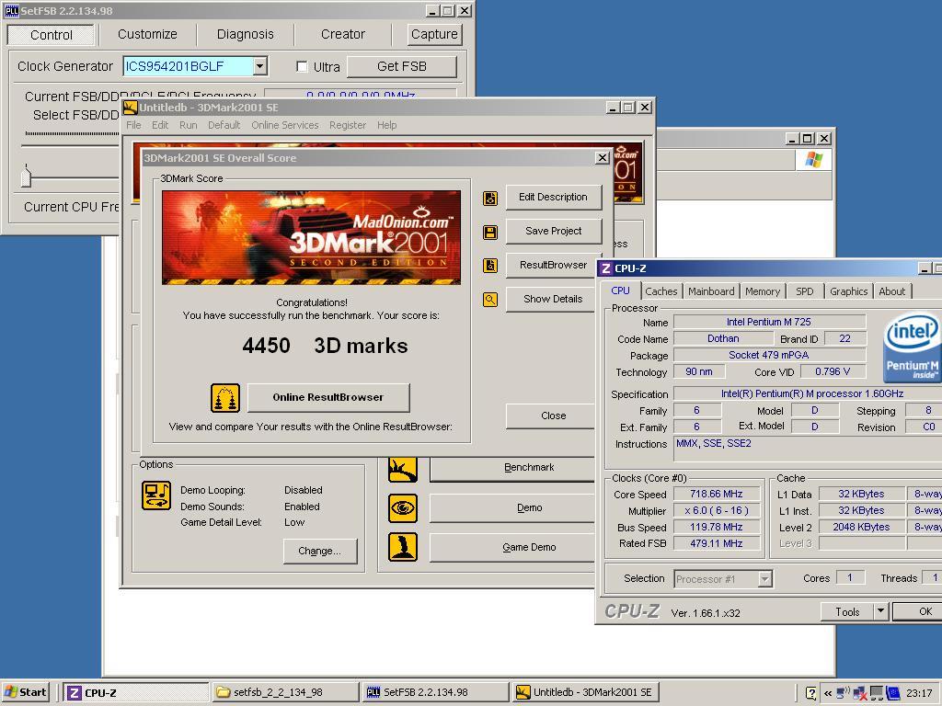The image size is (942, 706).
Task: Click the Online ResultBrowser trees icon
Action: (225, 398)
